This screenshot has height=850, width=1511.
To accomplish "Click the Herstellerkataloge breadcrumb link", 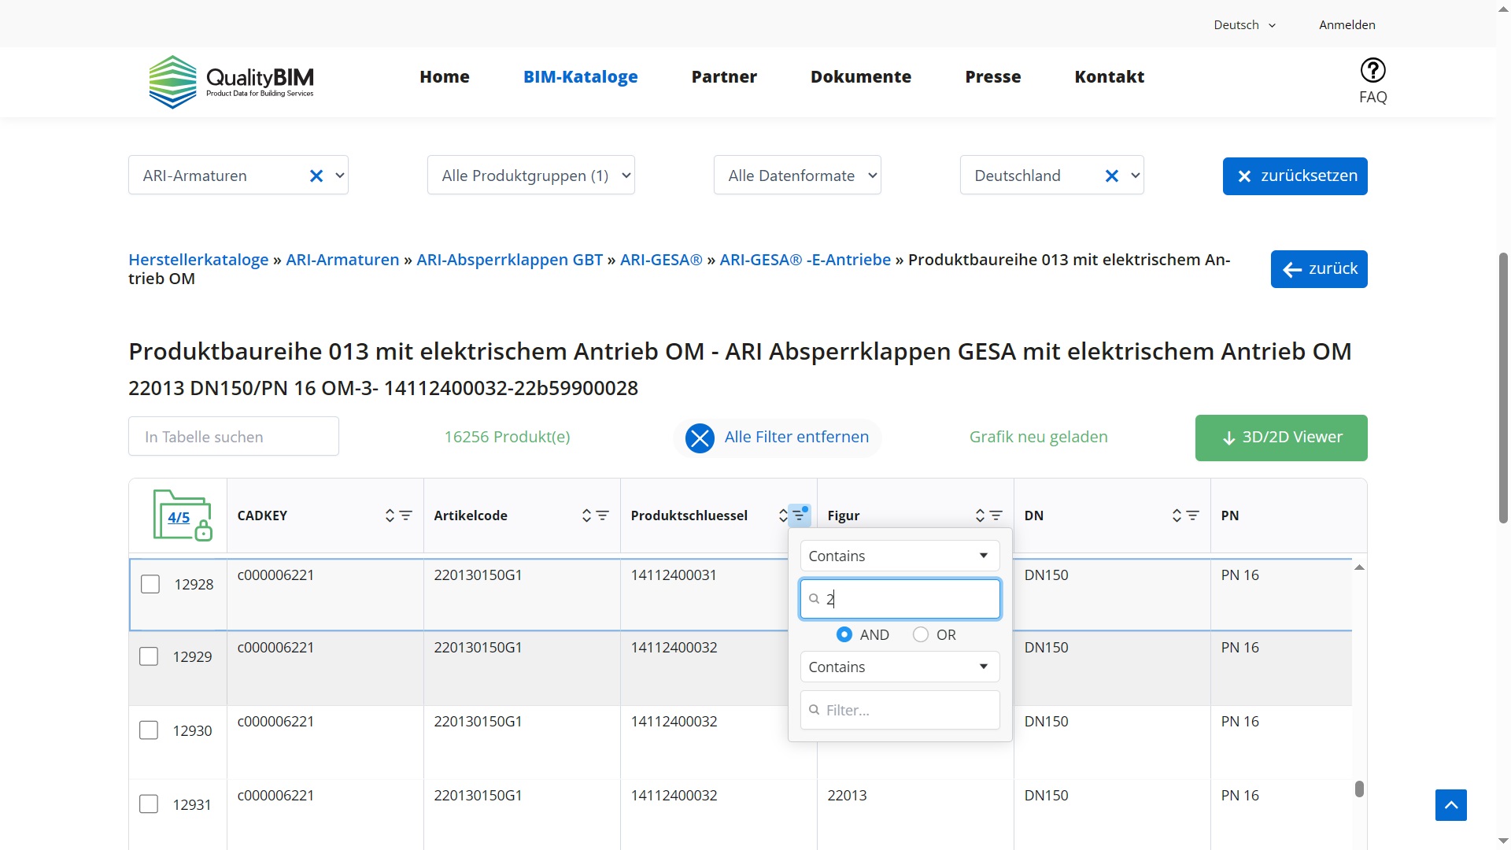I will 198,260.
